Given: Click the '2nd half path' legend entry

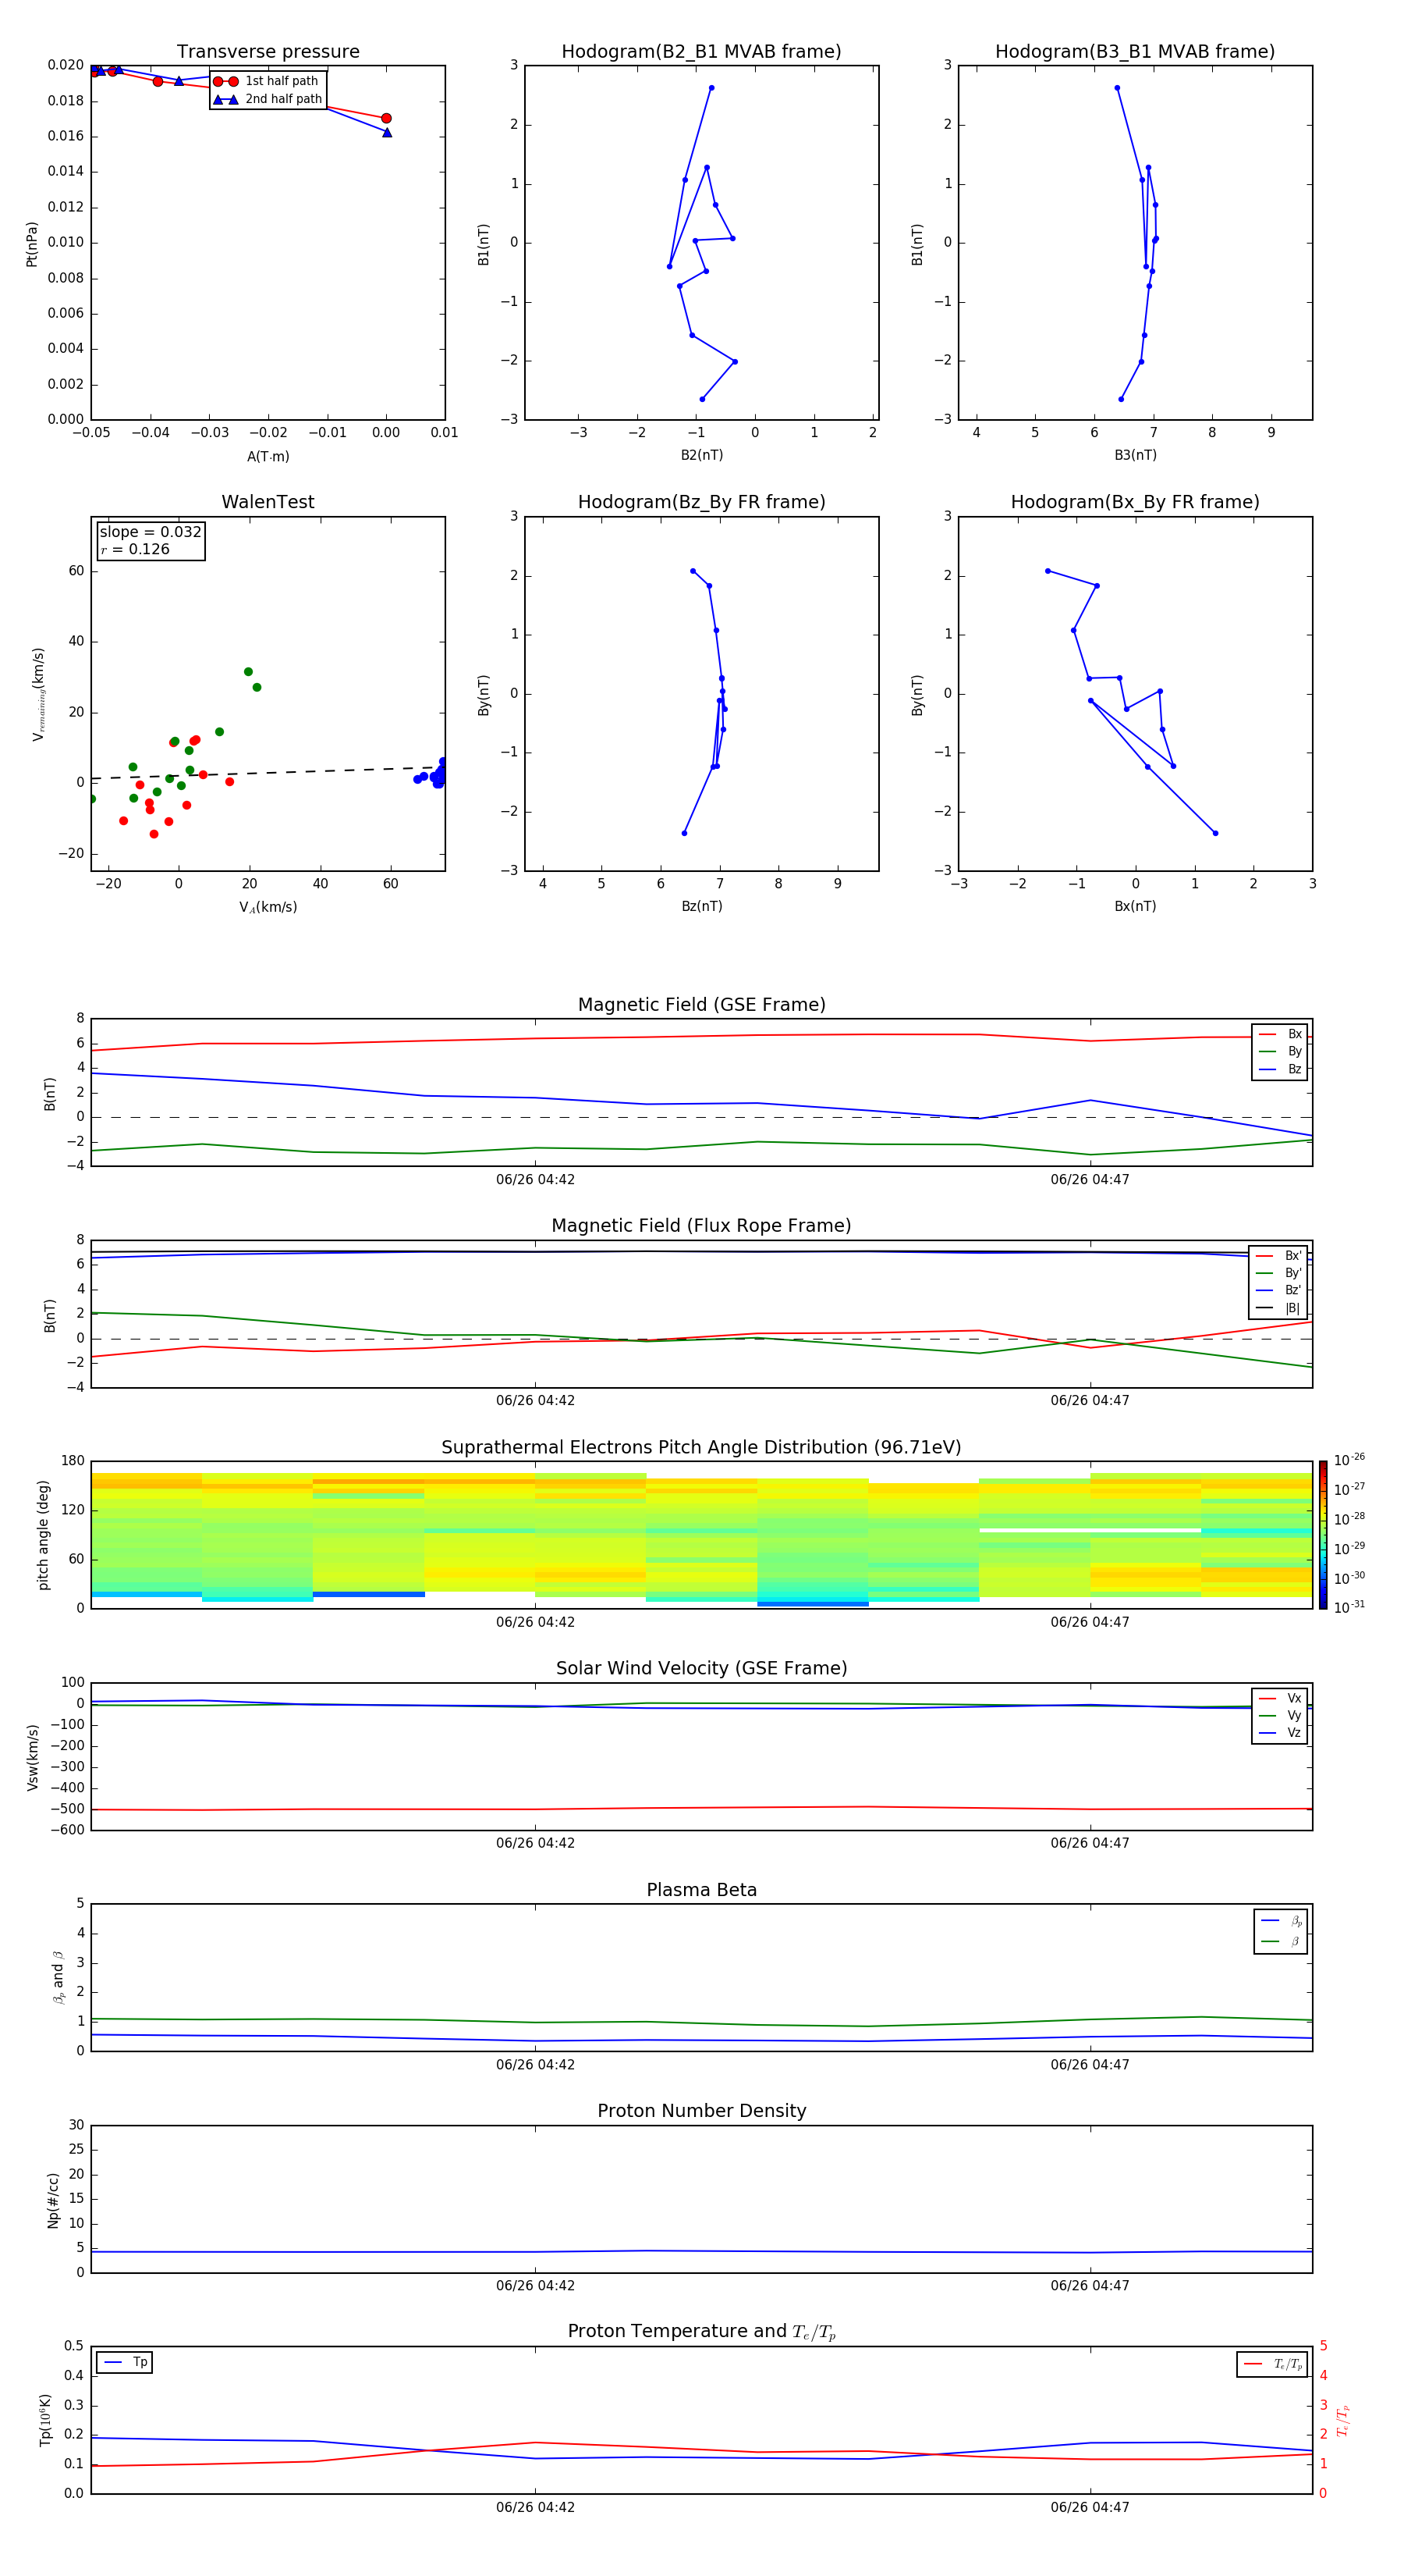Looking at the screenshot, I should coord(268,99).
